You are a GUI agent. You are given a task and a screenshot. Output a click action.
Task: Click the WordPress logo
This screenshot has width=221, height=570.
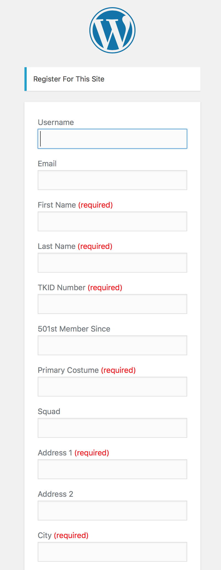coord(112,30)
